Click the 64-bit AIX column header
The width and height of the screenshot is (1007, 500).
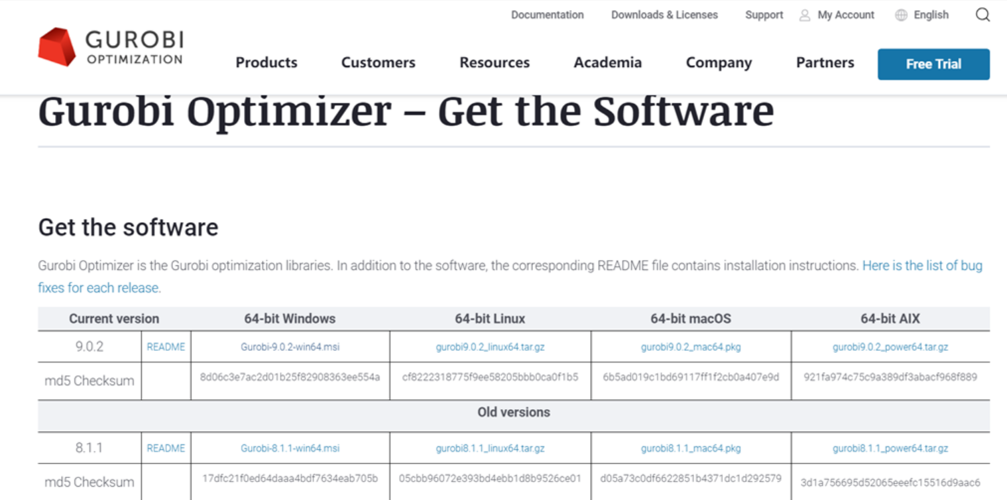click(890, 318)
